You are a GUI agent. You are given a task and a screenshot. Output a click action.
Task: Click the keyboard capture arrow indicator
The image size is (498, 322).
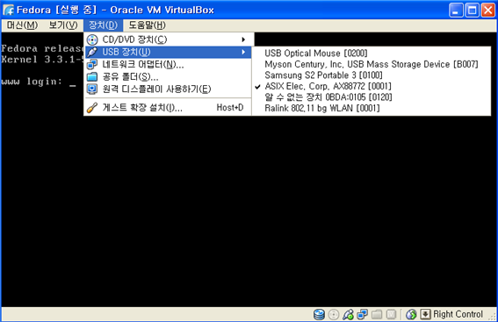click(x=425, y=314)
